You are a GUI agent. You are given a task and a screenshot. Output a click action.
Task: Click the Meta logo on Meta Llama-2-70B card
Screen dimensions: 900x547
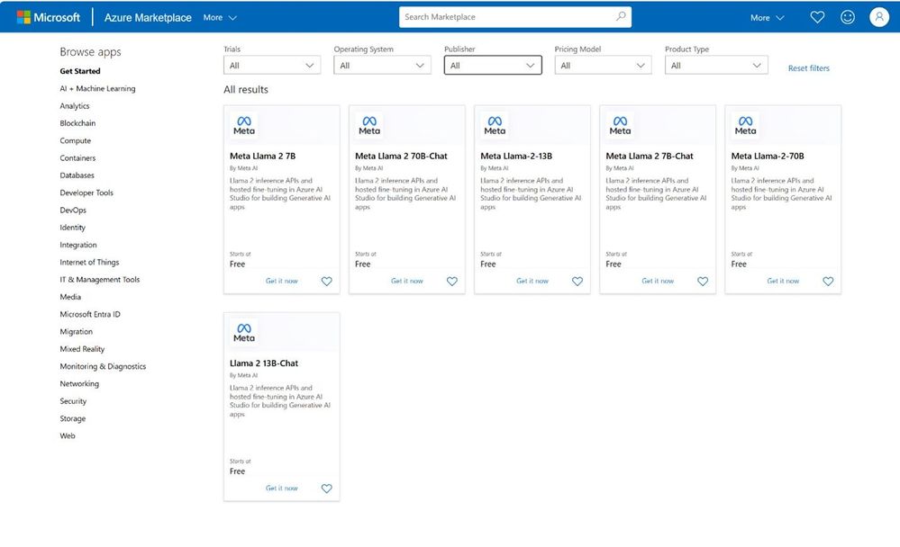tap(745, 126)
